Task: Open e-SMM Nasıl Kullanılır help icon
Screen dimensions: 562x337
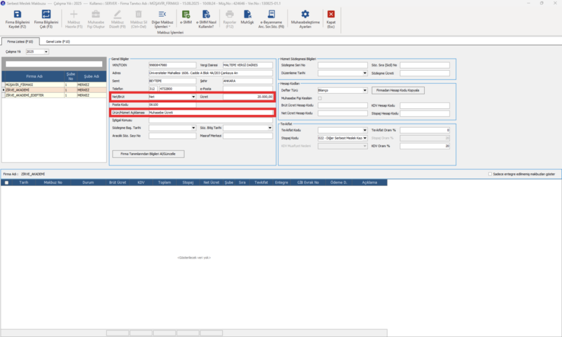Action: click(206, 14)
